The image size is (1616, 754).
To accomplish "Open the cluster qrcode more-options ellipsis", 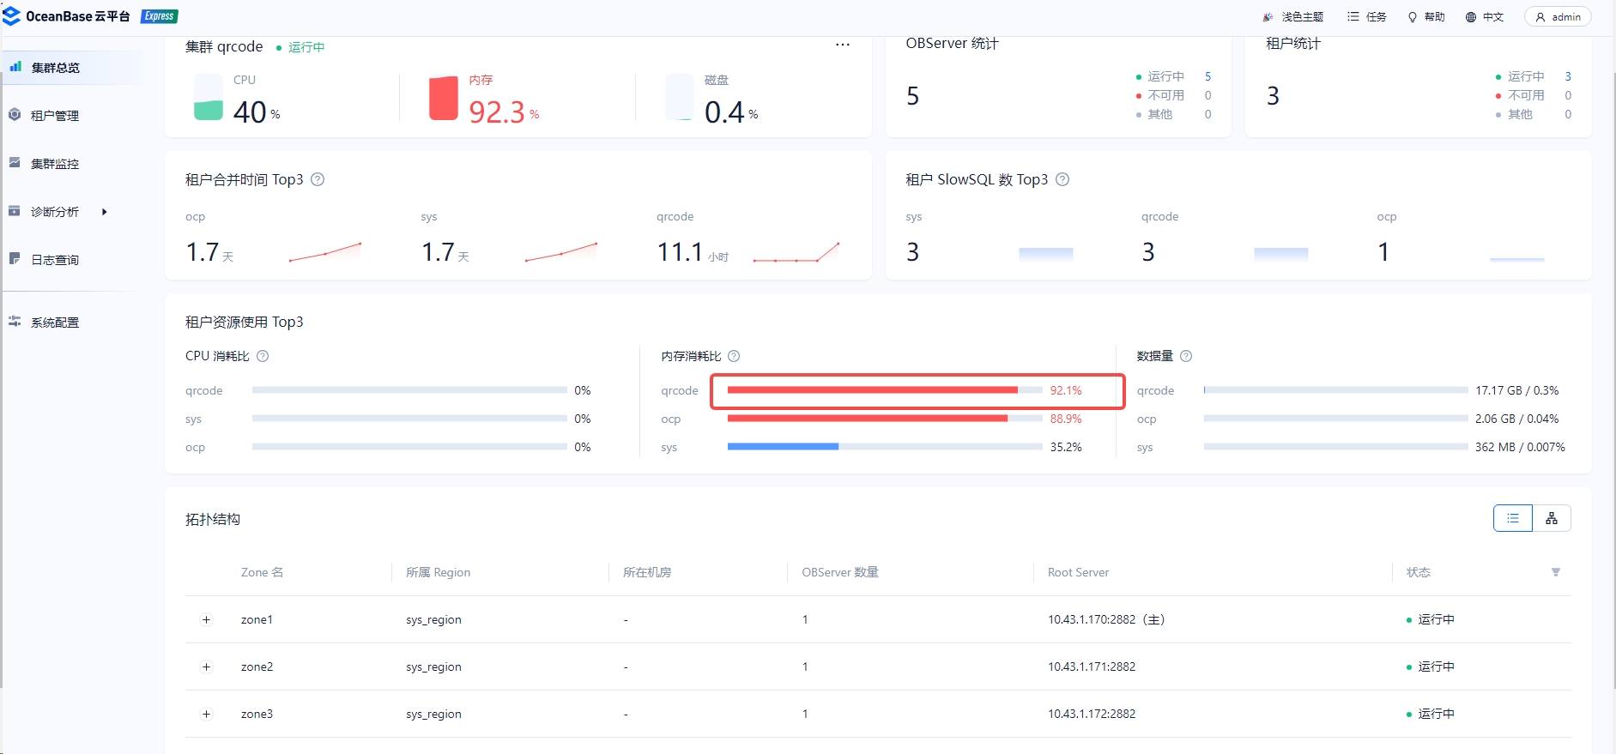I will tap(843, 45).
